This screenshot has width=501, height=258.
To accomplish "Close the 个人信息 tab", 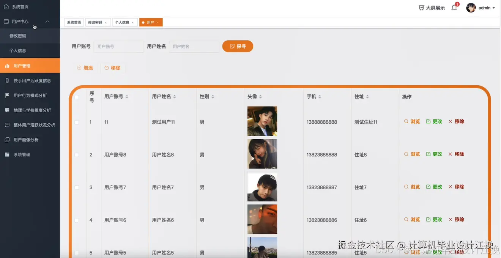I will click(x=133, y=23).
